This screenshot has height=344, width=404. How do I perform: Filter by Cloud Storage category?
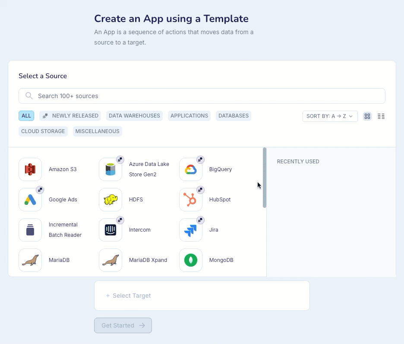(43, 131)
